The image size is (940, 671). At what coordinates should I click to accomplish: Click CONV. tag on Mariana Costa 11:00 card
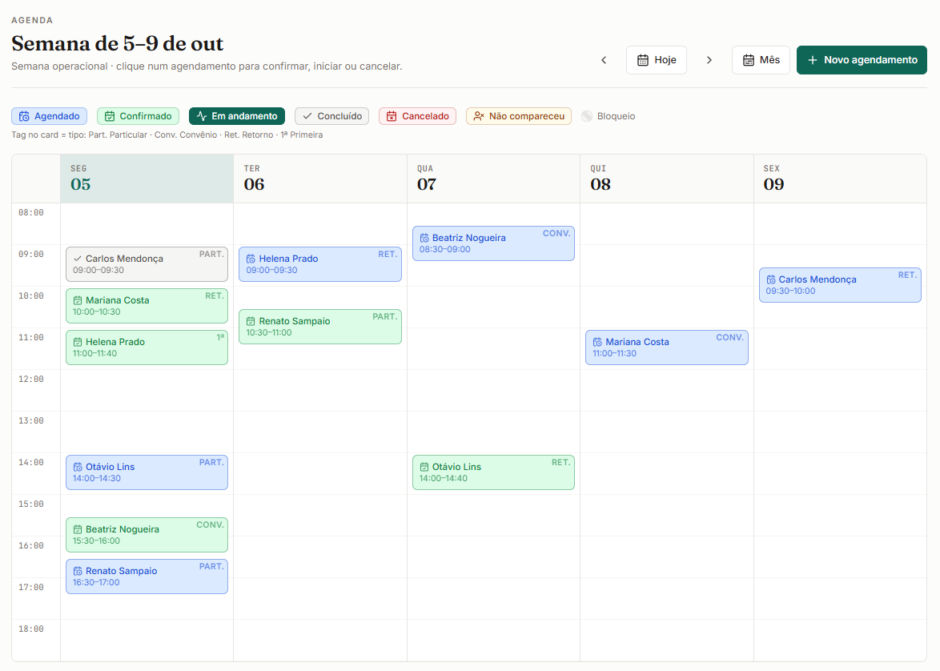pyautogui.click(x=729, y=338)
